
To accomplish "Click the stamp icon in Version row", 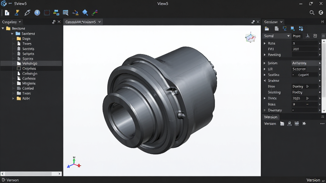I will click(x=289, y=124).
